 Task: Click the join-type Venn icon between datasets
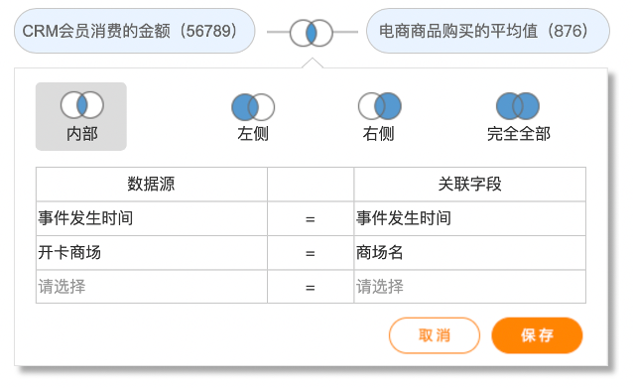click(x=312, y=33)
